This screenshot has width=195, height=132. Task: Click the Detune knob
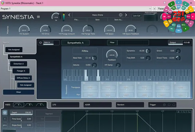click(94, 65)
